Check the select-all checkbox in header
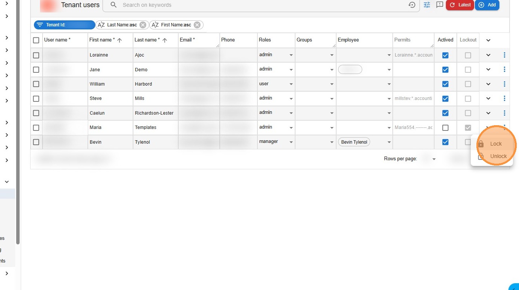 tap(36, 40)
